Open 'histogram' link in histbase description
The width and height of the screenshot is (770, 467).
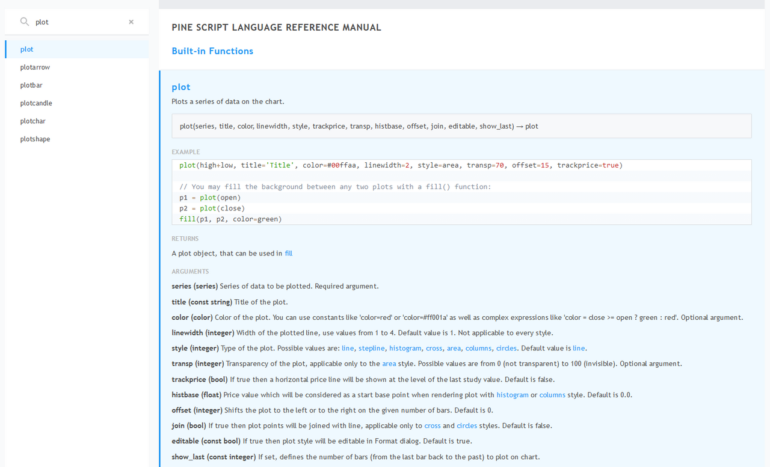pos(513,395)
